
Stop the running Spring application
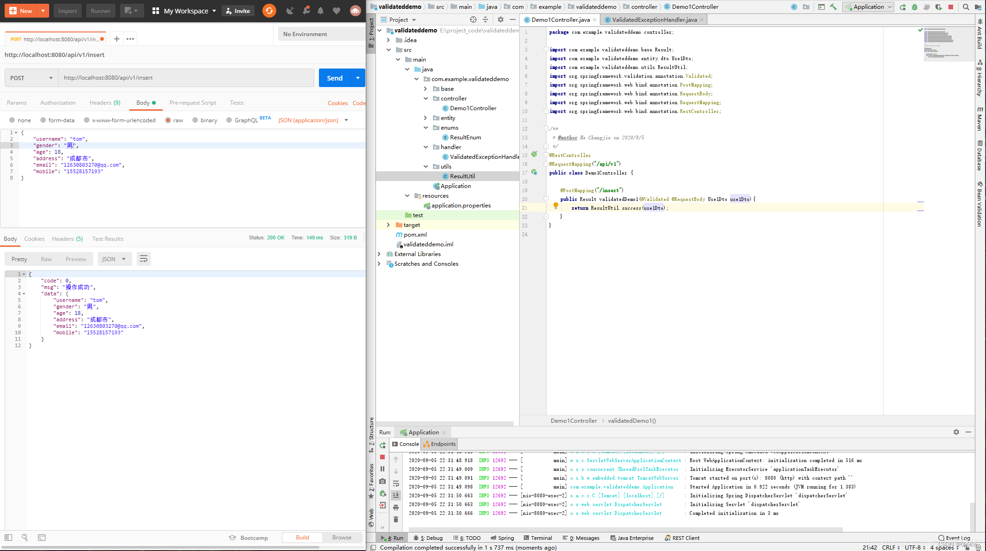click(951, 7)
